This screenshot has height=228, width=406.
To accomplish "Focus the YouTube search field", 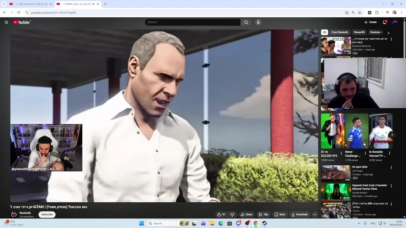I will pos(193,22).
